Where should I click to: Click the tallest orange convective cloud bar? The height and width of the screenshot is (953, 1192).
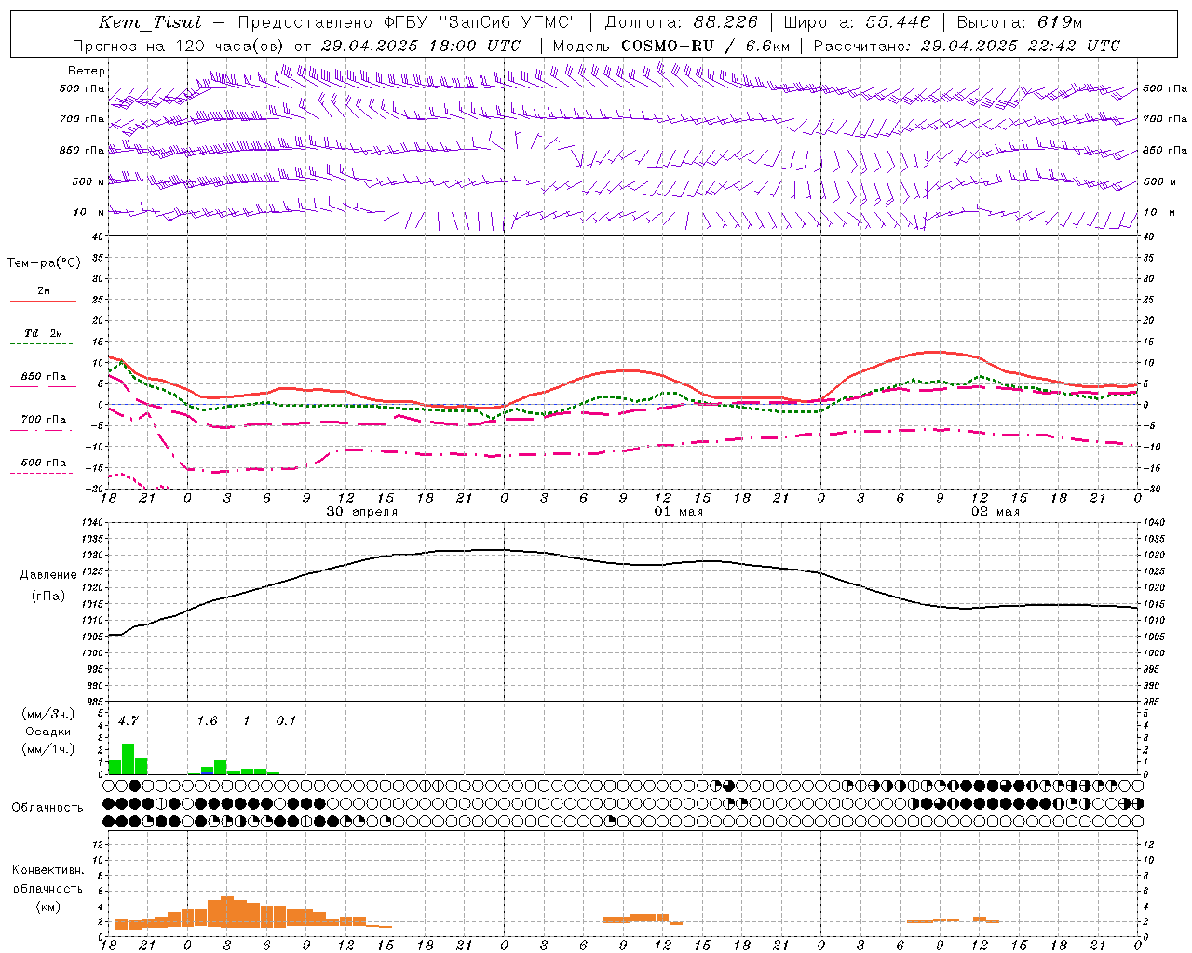[226, 911]
